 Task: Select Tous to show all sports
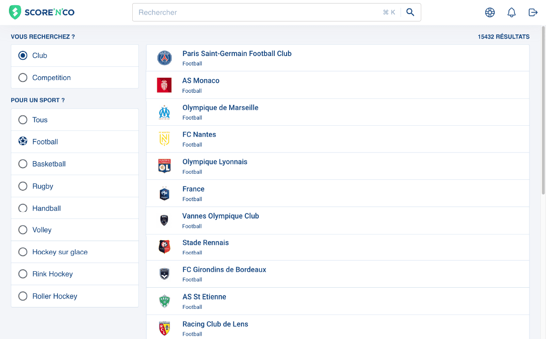pos(23,120)
